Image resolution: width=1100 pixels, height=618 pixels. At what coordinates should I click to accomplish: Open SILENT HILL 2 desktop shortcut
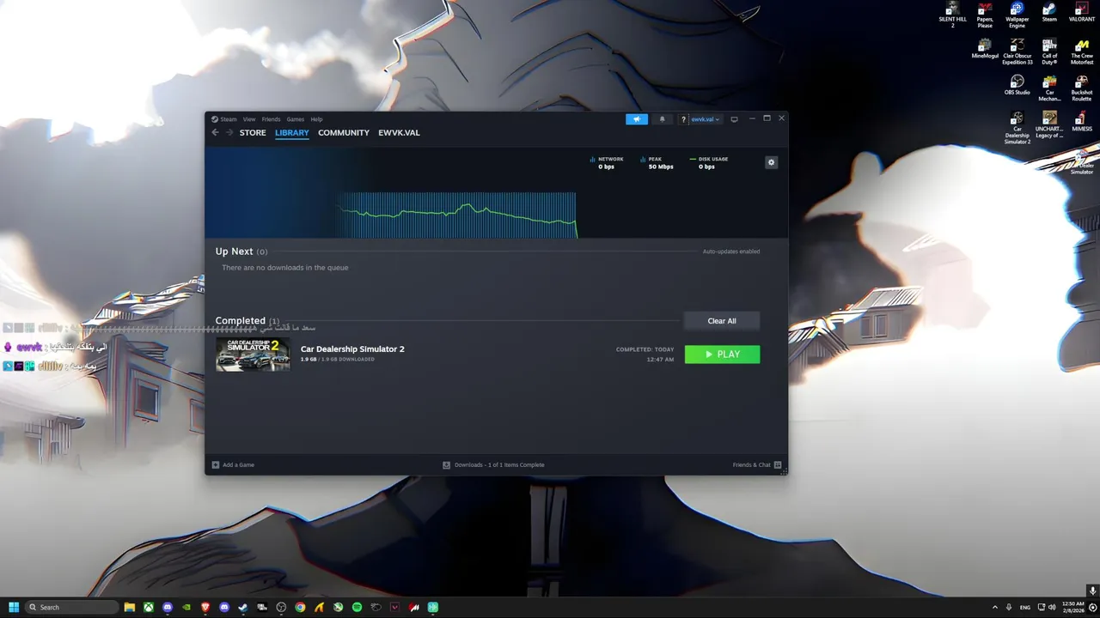pyautogui.click(x=952, y=15)
